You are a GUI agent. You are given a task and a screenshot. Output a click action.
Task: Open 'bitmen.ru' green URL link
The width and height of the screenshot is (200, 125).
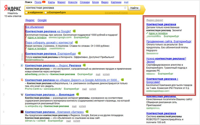coord(30,121)
